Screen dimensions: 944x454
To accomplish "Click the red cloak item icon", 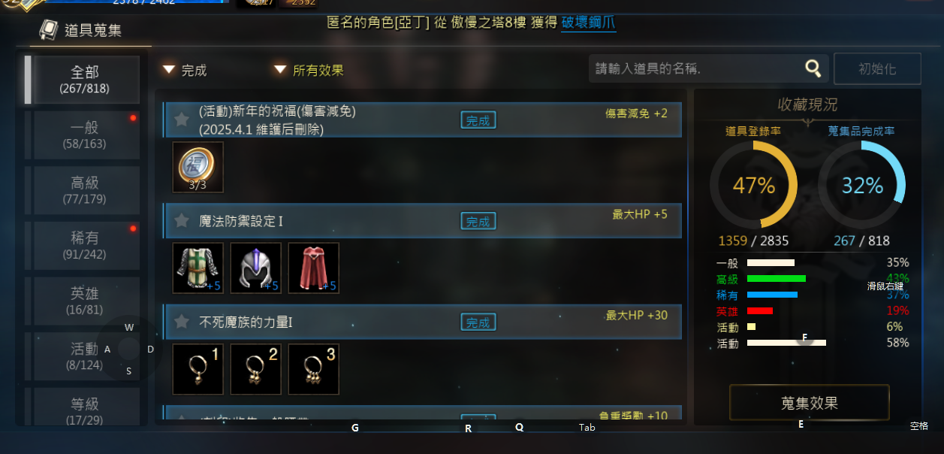I will [x=313, y=268].
